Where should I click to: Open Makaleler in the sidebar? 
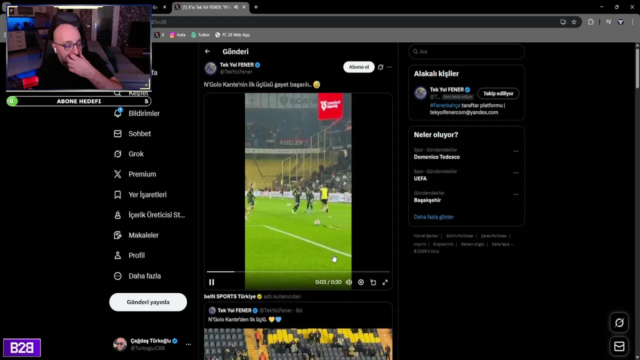click(x=136, y=235)
